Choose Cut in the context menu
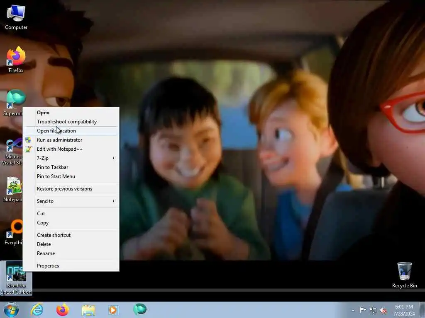 pos(71,214)
